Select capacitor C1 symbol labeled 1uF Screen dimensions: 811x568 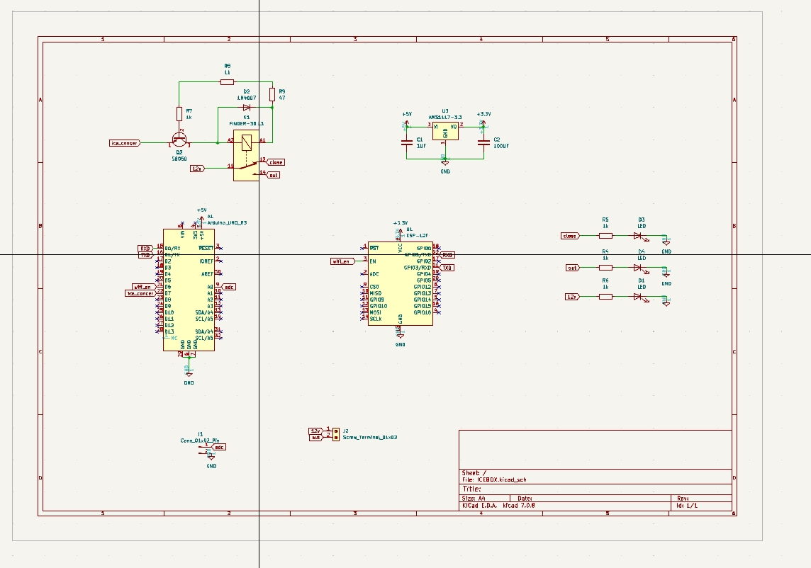(407, 142)
